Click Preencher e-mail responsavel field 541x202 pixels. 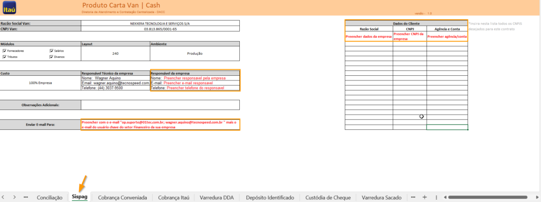pyautogui.click(x=195, y=83)
